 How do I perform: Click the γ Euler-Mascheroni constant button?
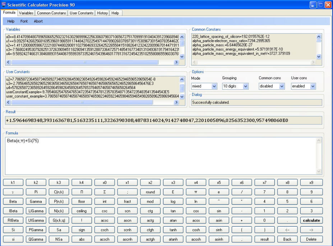point(13,192)
